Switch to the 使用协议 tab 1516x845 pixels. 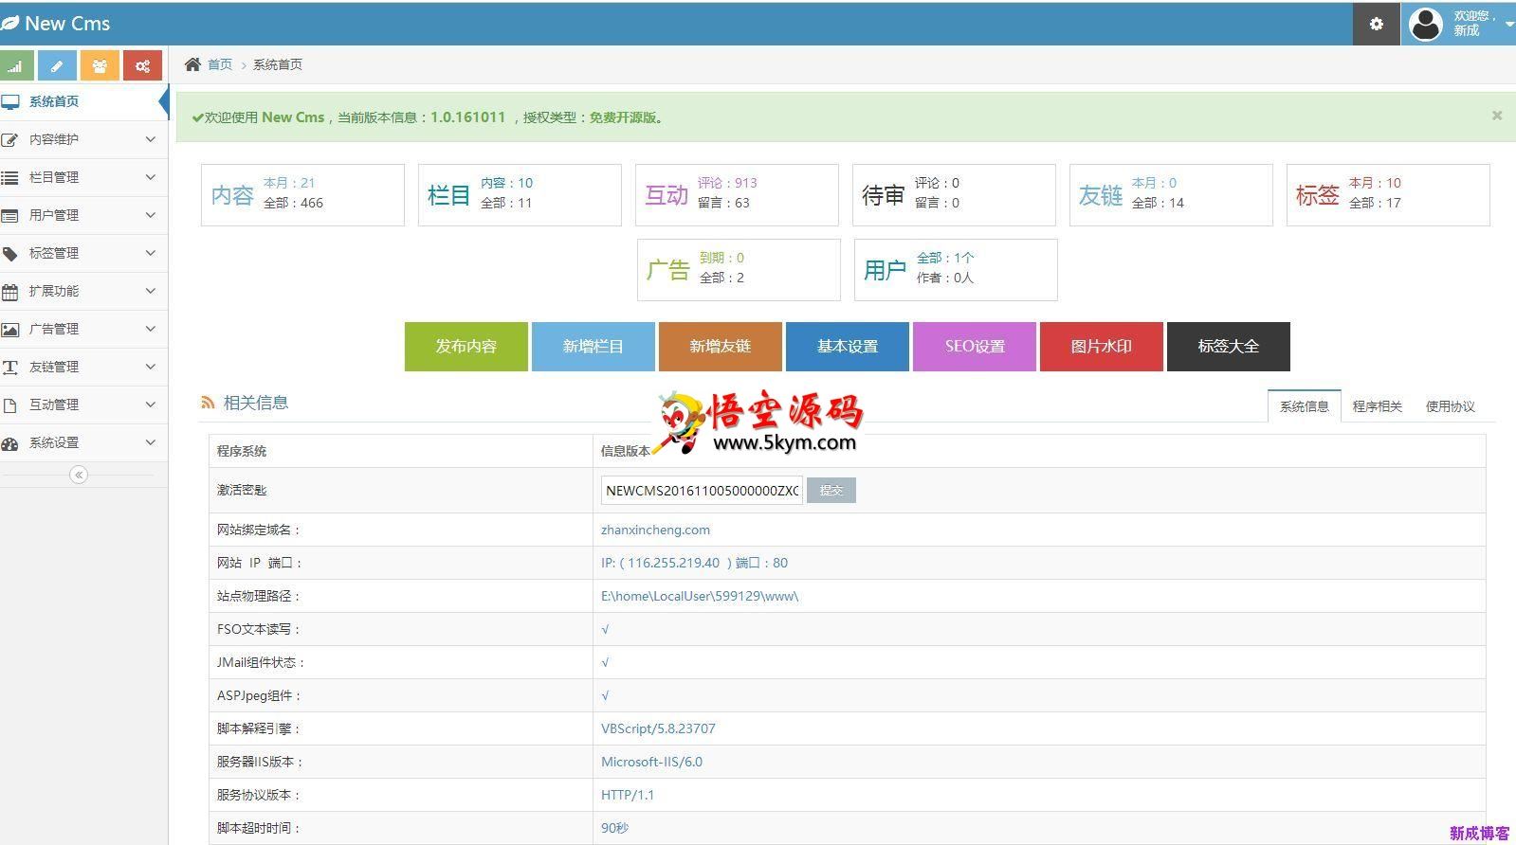click(1450, 406)
